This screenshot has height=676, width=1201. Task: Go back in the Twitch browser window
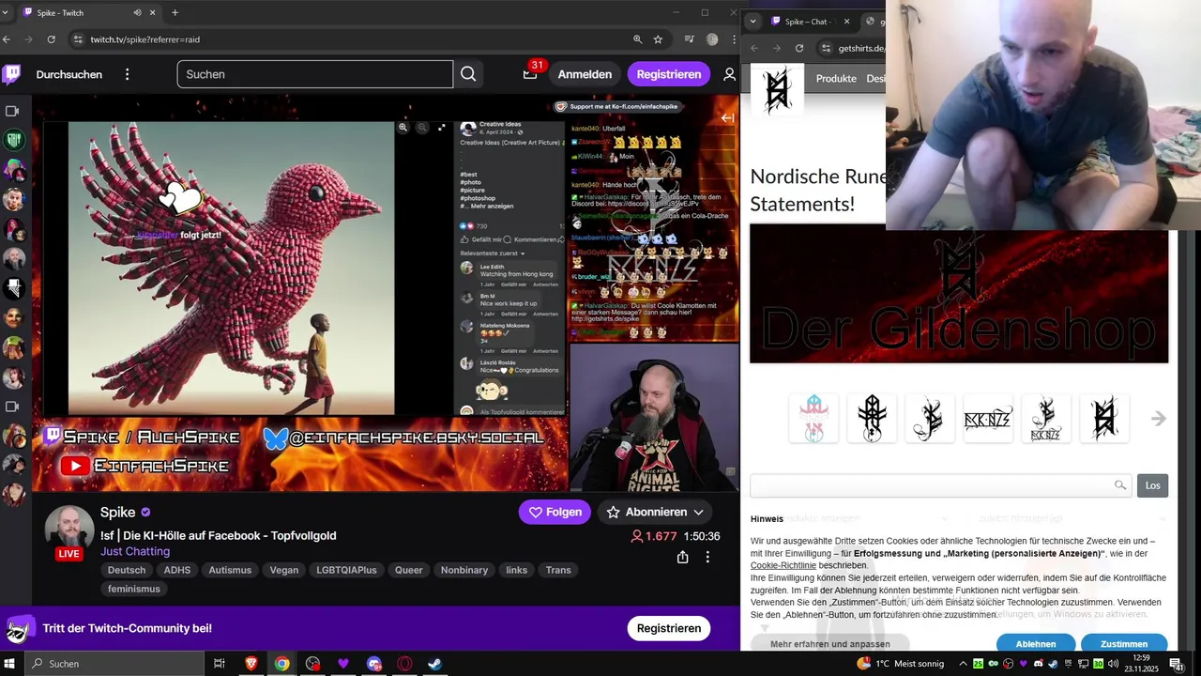(x=7, y=39)
